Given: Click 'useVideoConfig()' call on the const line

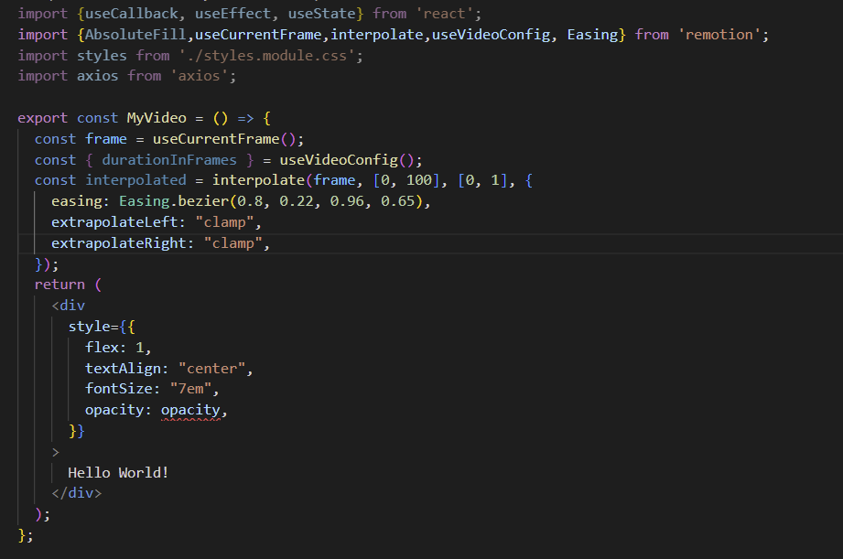Looking at the screenshot, I should tap(347, 160).
